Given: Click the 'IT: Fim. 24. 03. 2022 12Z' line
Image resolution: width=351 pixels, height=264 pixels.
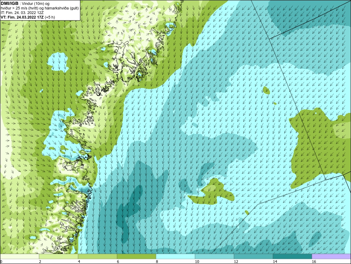Looking at the screenshot, I should tap(22, 13).
